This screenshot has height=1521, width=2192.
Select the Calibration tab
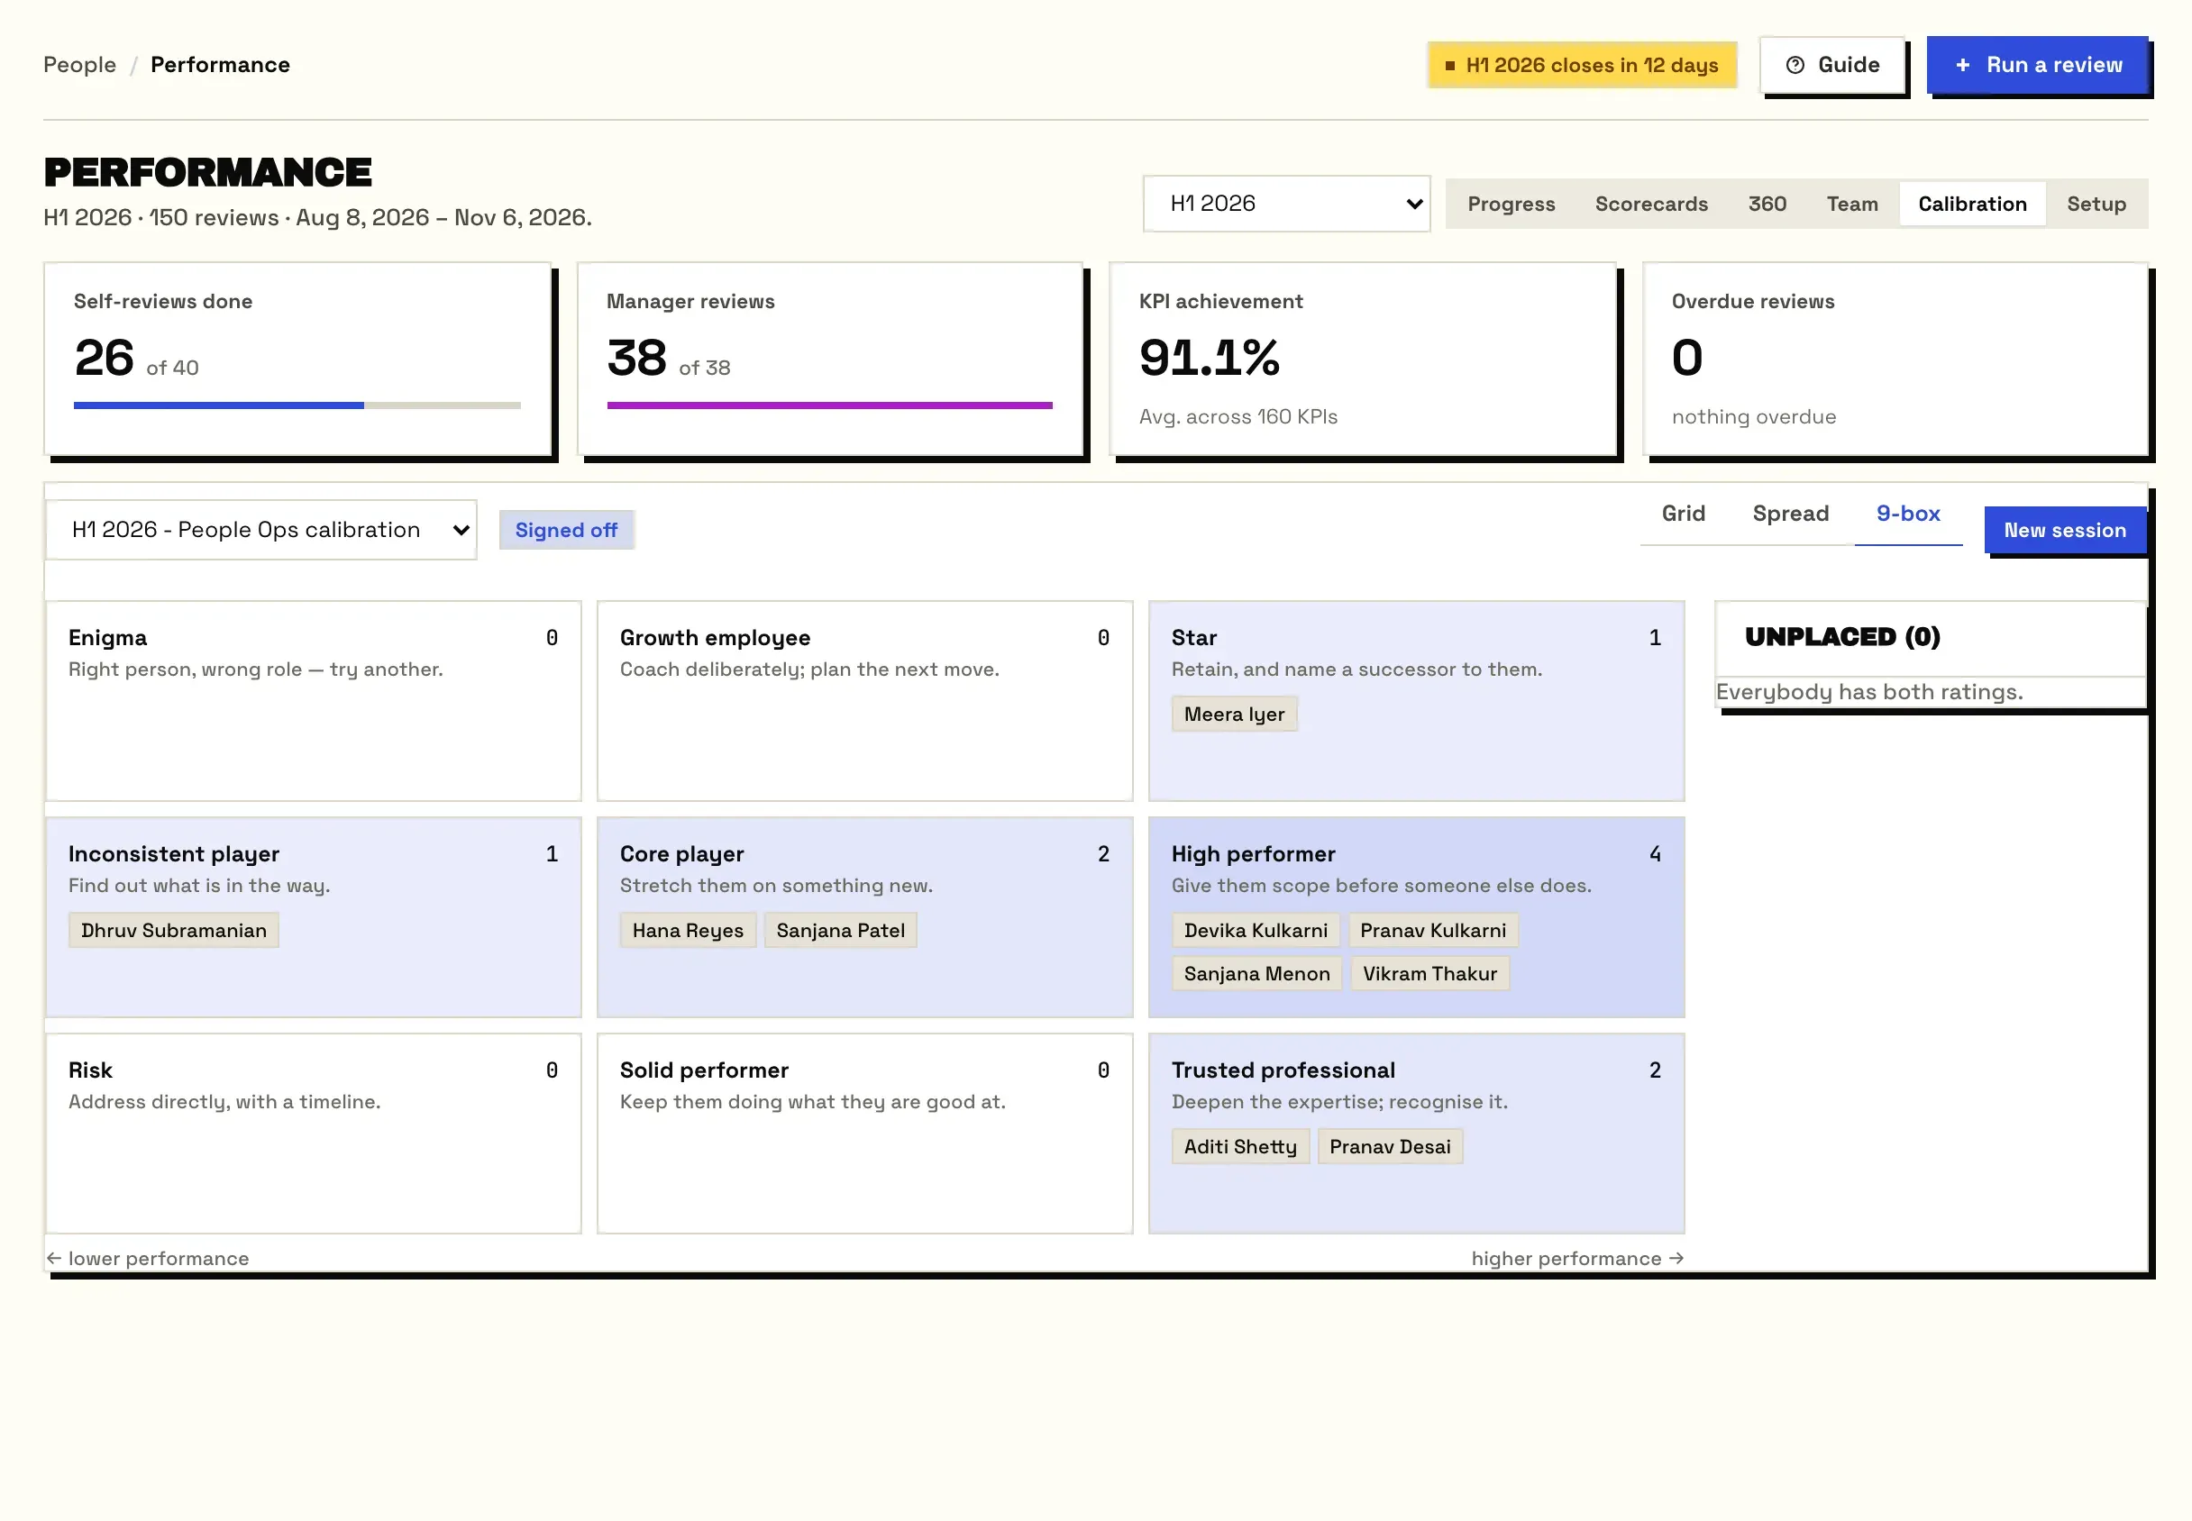click(x=1972, y=204)
